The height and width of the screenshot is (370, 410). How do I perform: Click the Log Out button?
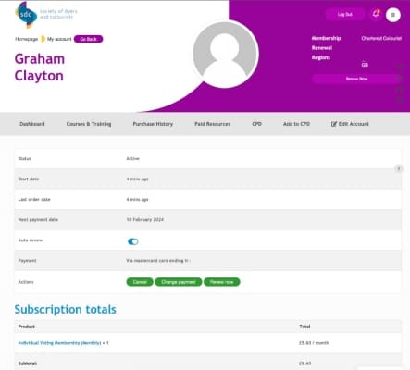(344, 15)
